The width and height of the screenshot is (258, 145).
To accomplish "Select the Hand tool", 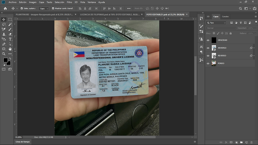I will tap(10, 49).
